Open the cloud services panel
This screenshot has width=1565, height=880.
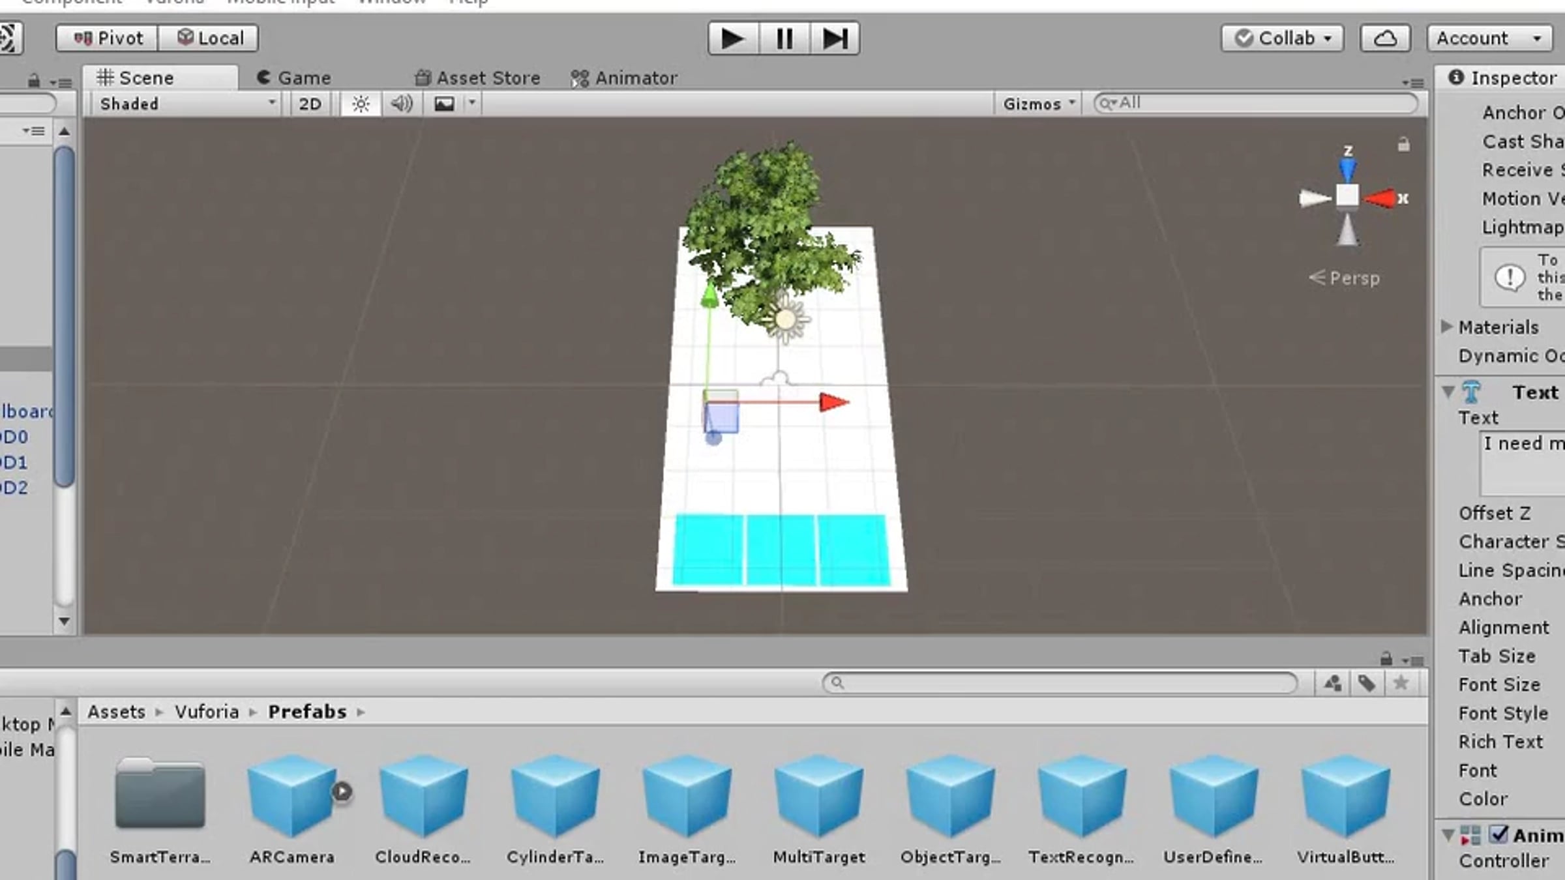[1385, 38]
